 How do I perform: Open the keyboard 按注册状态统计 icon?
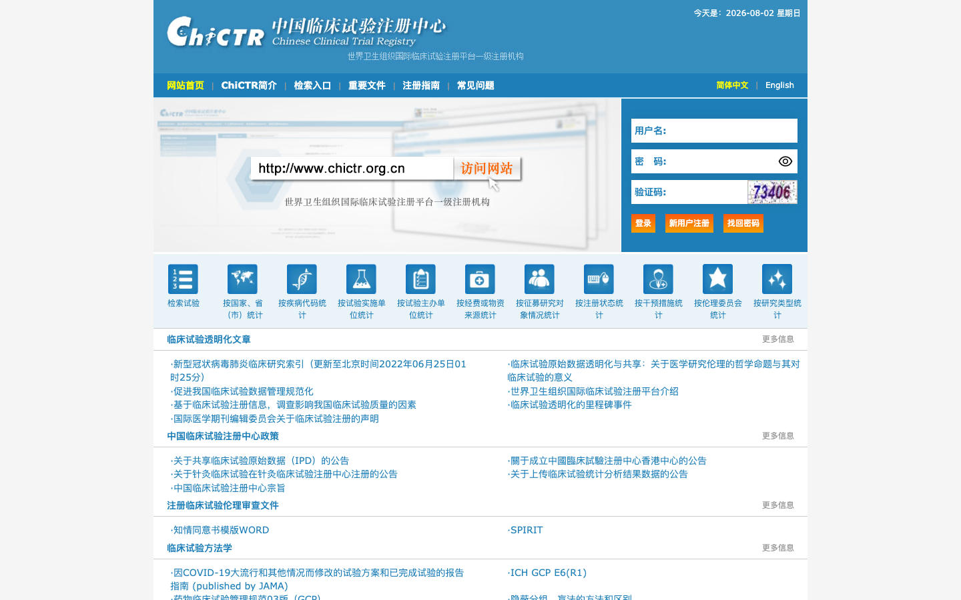[x=599, y=279]
